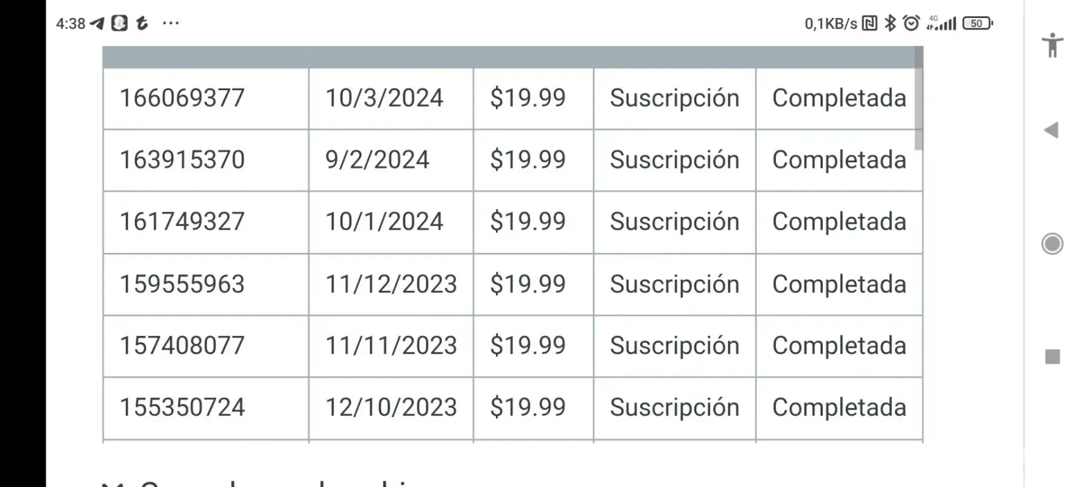Click Suscripción in the 9/2/2024 row
Image resolution: width=1082 pixels, height=487 pixels.
[674, 160]
